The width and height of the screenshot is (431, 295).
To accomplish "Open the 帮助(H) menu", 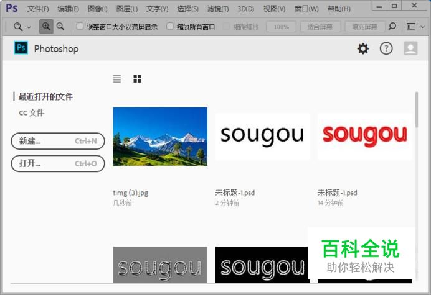I will 339,9.
